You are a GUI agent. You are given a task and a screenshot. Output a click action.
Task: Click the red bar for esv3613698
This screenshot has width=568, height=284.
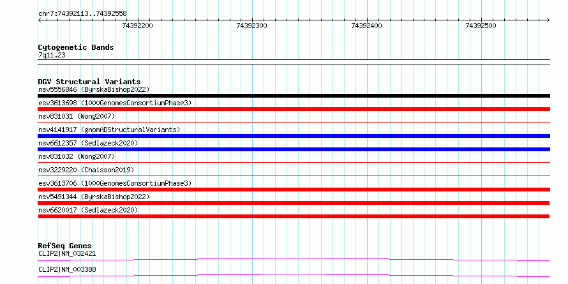pos(294,109)
